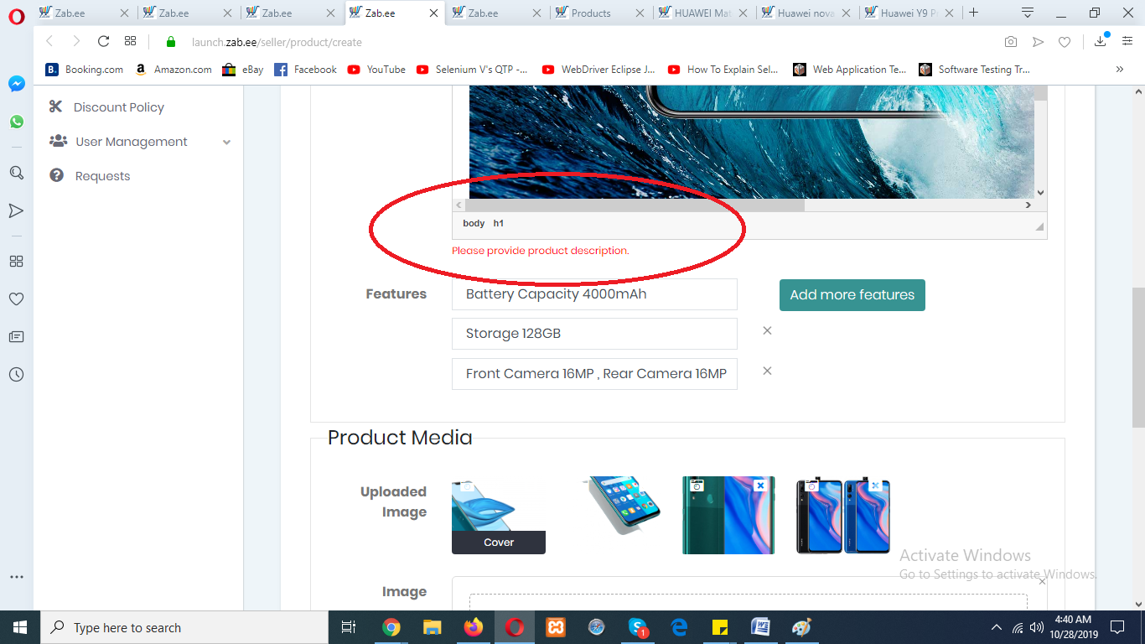Open downloads icon in toolbar
This screenshot has height=644, width=1145.
(x=1101, y=41)
